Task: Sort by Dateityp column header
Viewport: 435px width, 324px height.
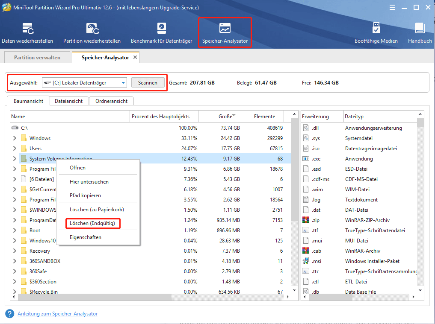Action: coord(380,117)
